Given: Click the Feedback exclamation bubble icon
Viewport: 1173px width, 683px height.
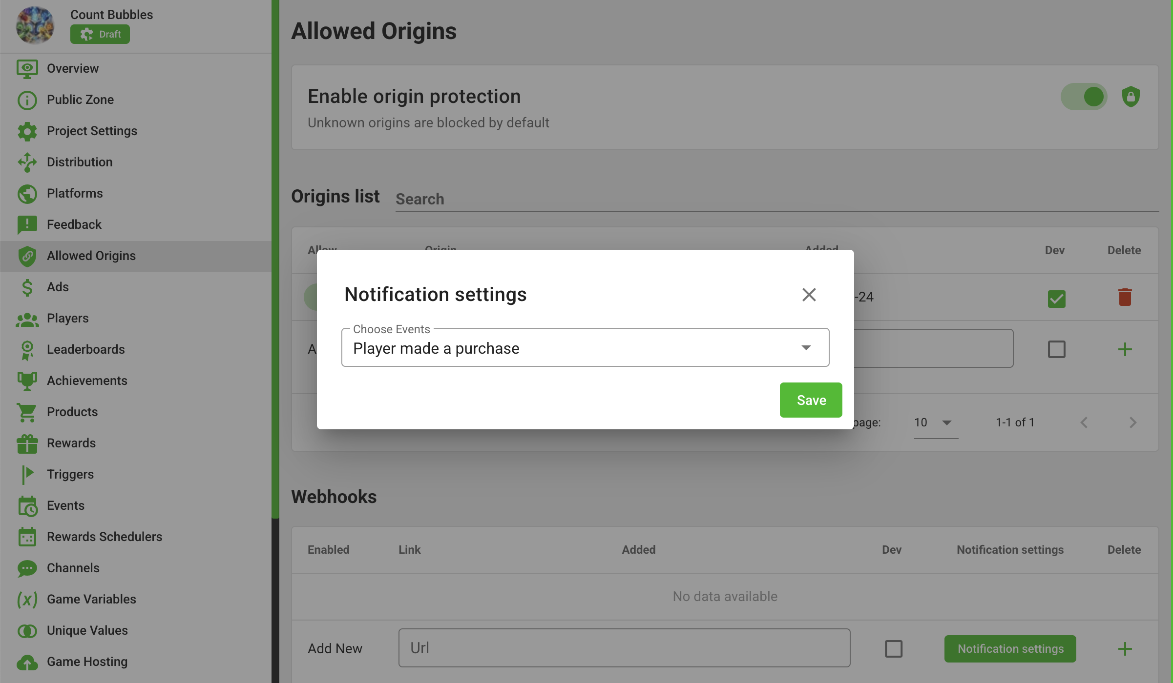Looking at the screenshot, I should (x=27, y=225).
